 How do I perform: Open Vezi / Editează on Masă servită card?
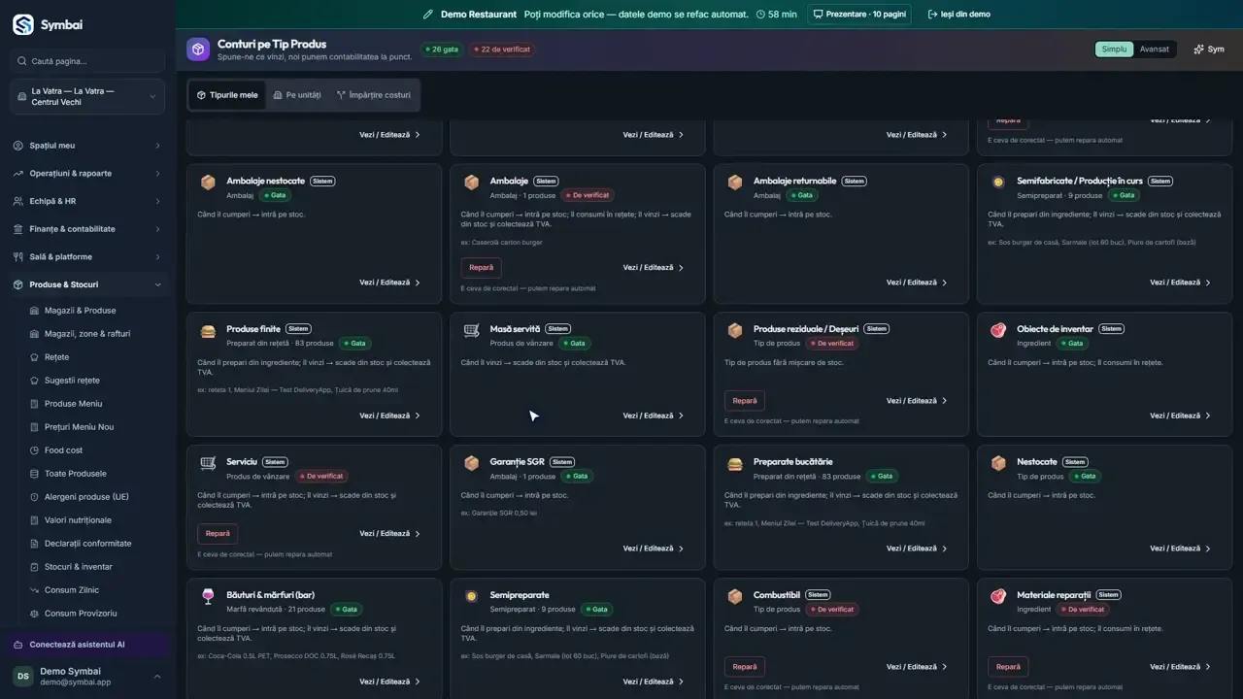[x=654, y=416]
